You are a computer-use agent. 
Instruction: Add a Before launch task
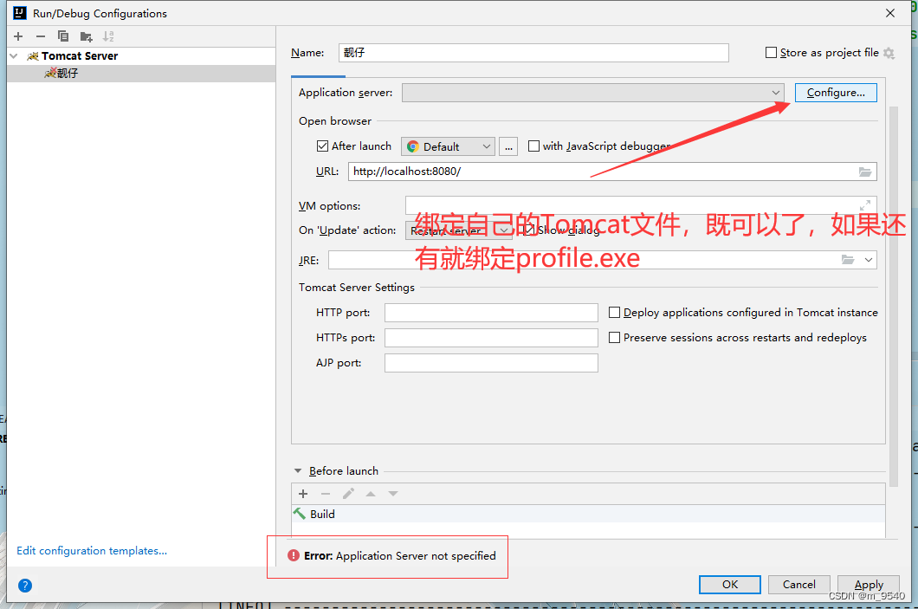point(303,494)
